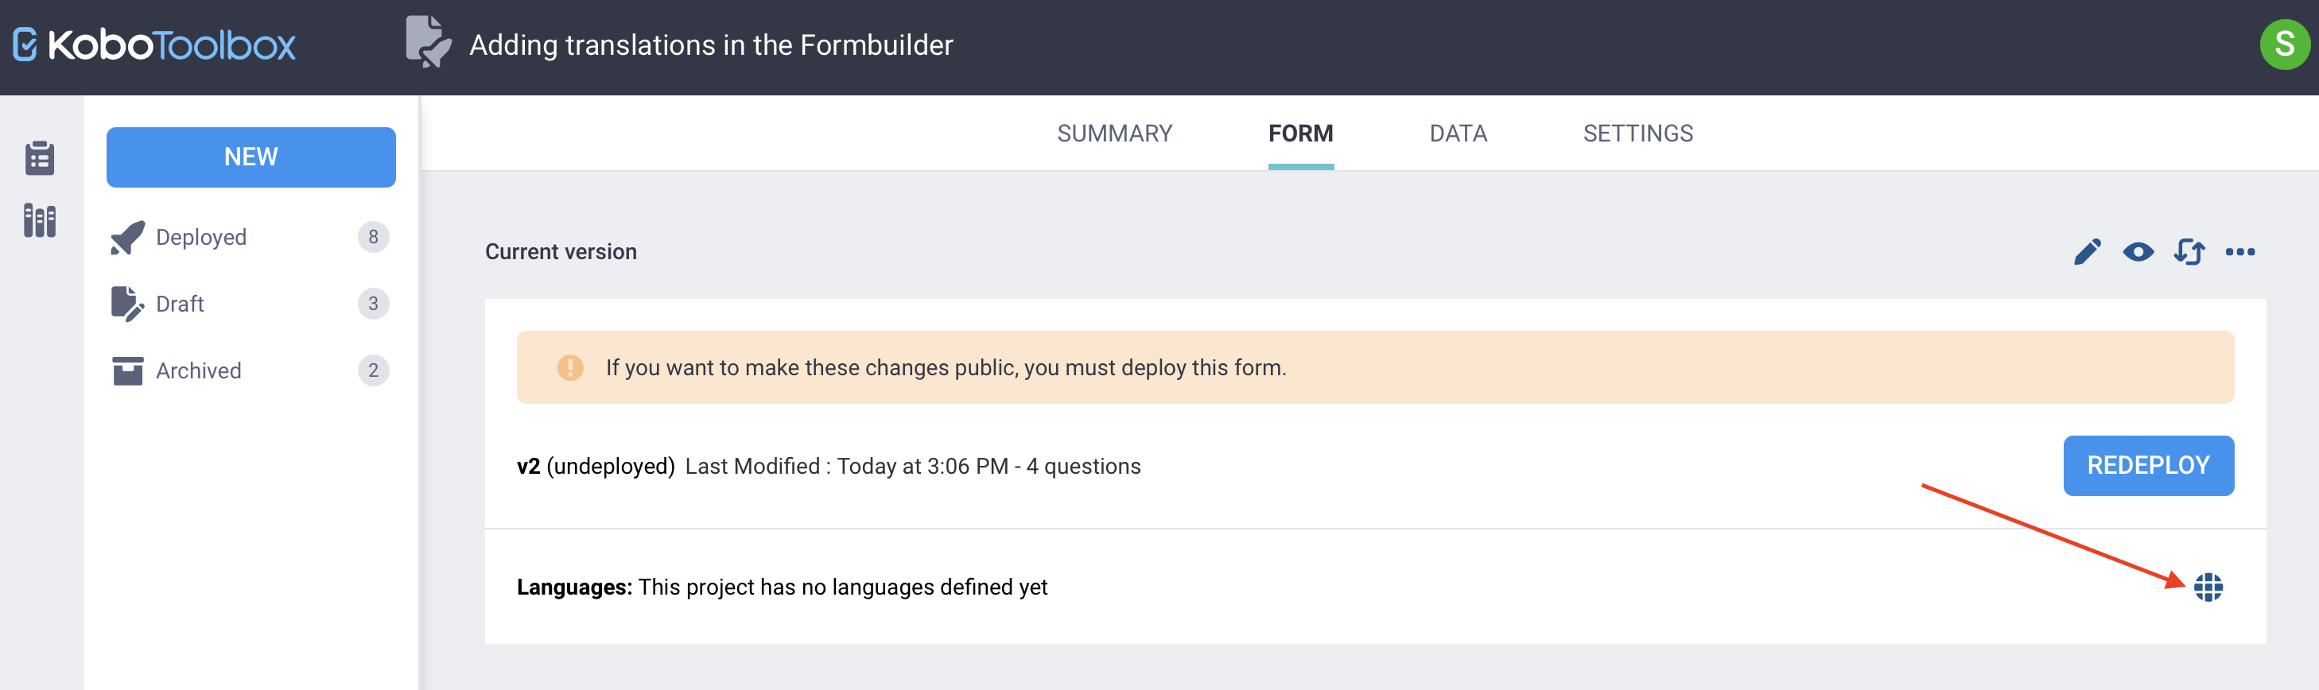
Task: Show Archived projects list
Action: (248, 370)
